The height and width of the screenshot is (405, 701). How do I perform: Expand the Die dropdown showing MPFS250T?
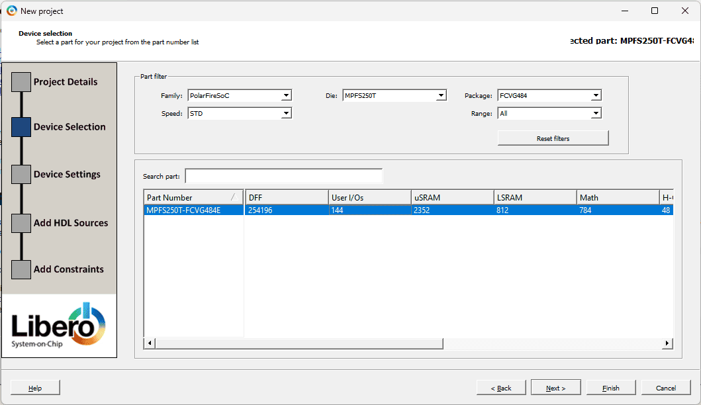395,95
